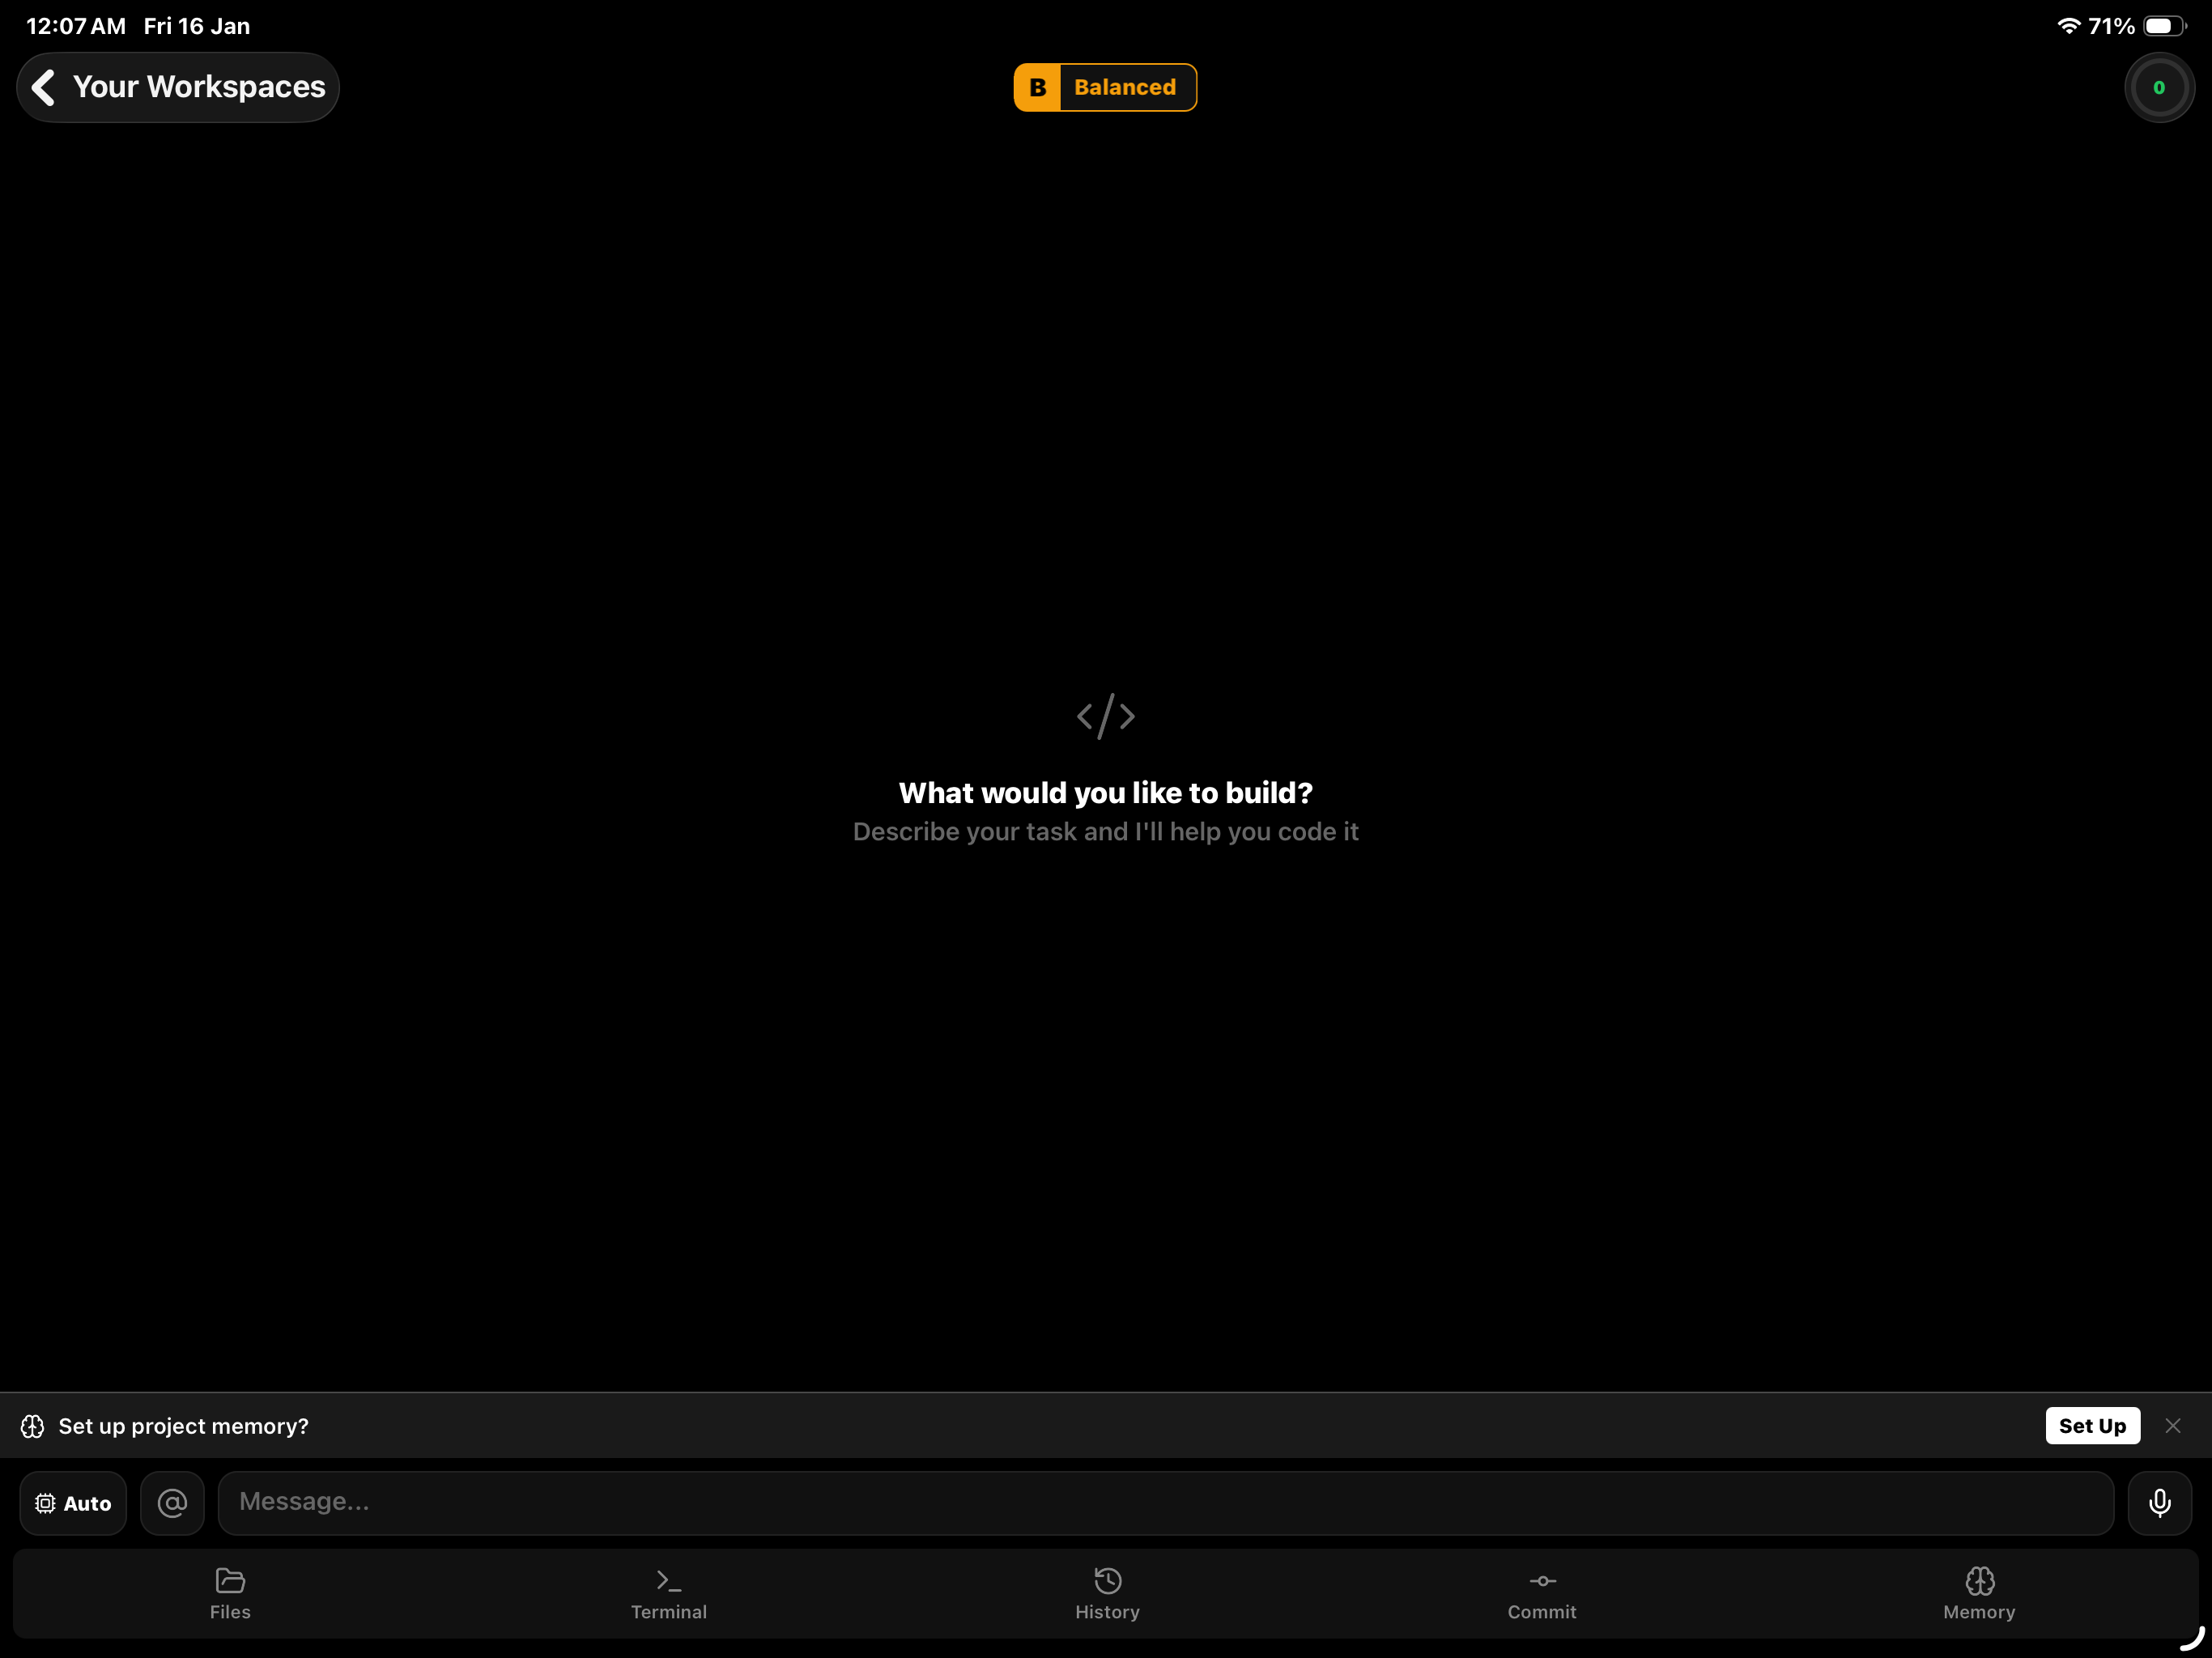Click the code brackets icon
The image size is (2212, 1658).
click(x=1106, y=716)
